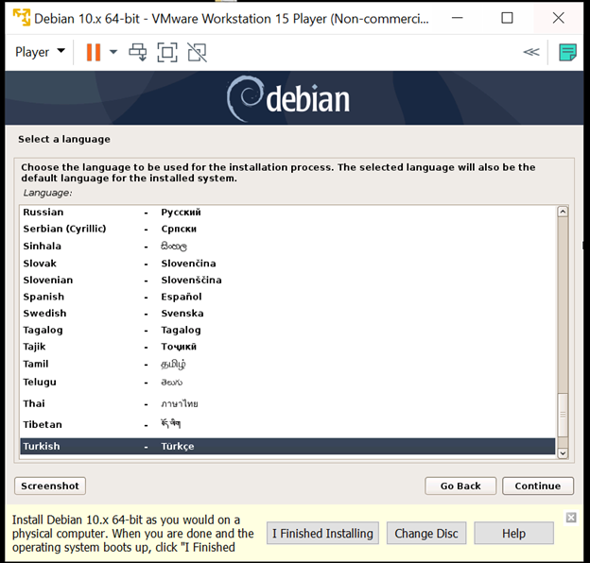590x563 pixels.
Task: Choose Slovak from language list
Action: click(287, 264)
